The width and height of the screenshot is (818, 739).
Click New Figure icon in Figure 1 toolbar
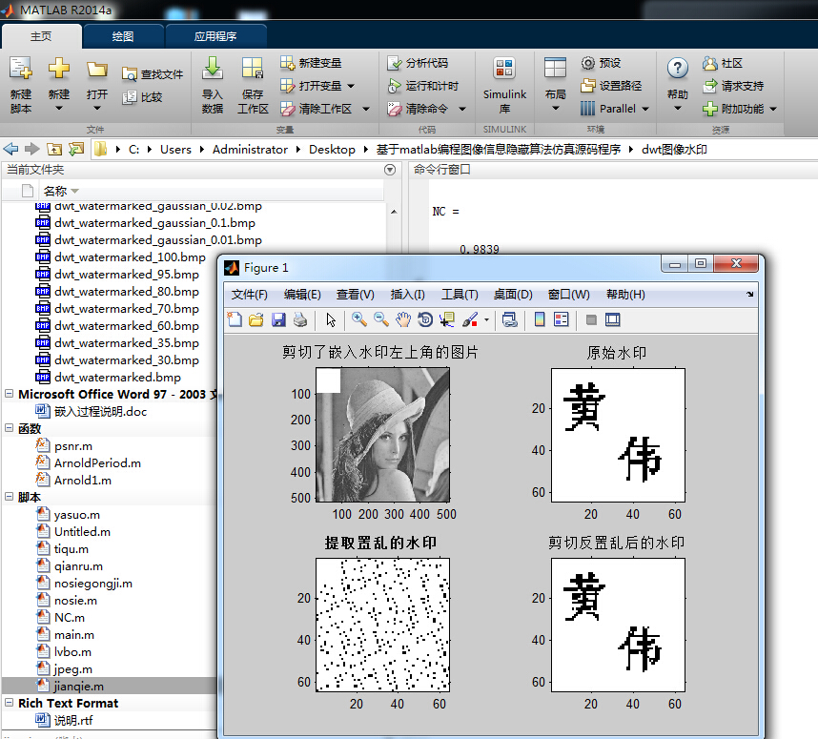(x=235, y=319)
